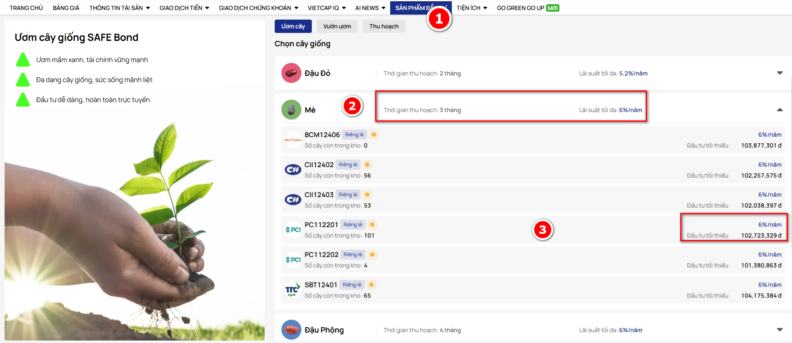Click the Riêng lẻ tag on BCM12406
Screen dimensions: 792x343
(x=354, y=135)
